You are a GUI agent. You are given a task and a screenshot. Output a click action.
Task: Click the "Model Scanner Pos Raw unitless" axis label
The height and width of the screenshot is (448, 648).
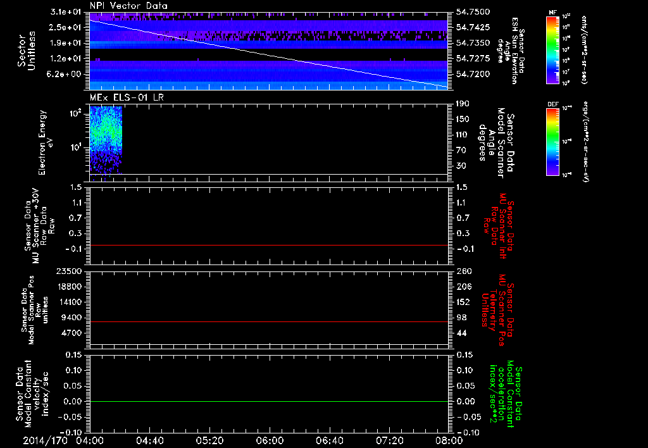35,311
